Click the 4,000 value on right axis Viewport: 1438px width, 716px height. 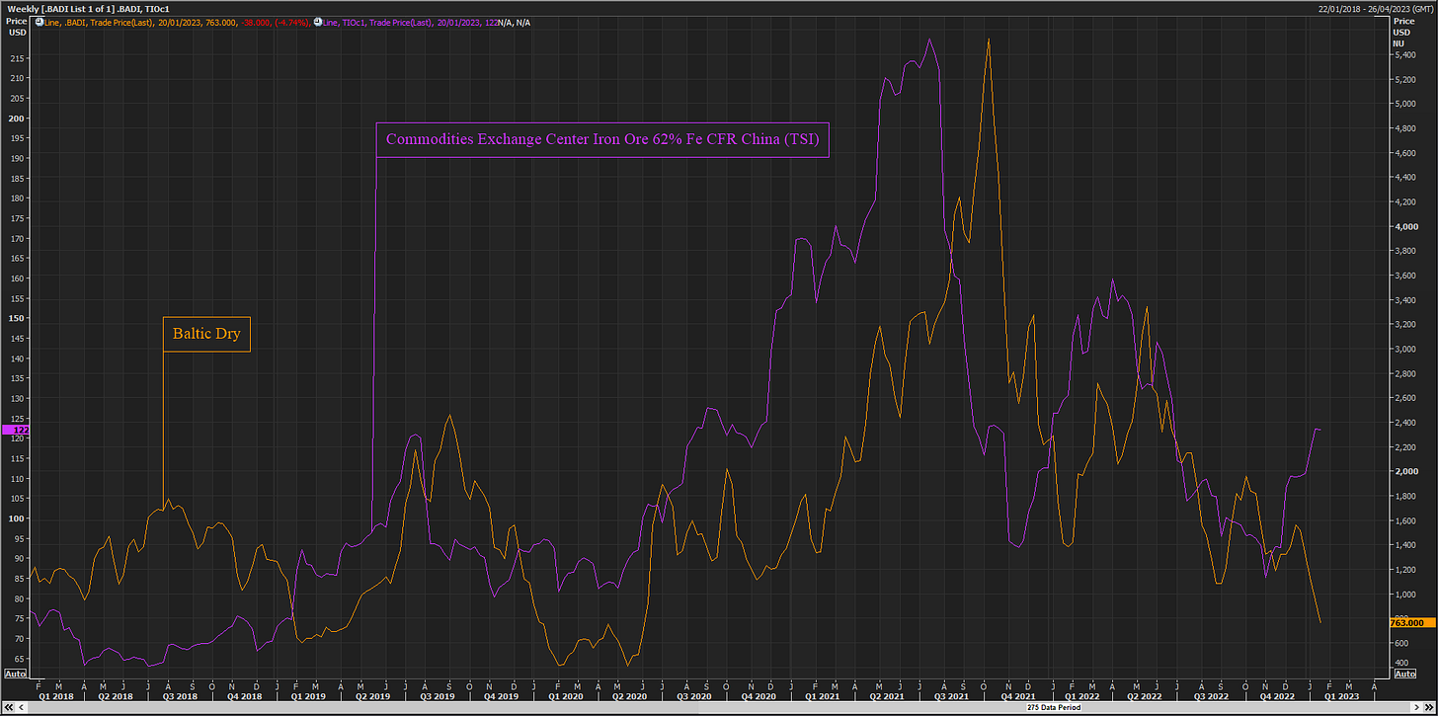[x=1404, y=227]
